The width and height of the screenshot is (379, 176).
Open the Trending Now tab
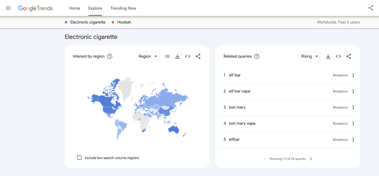123,8
